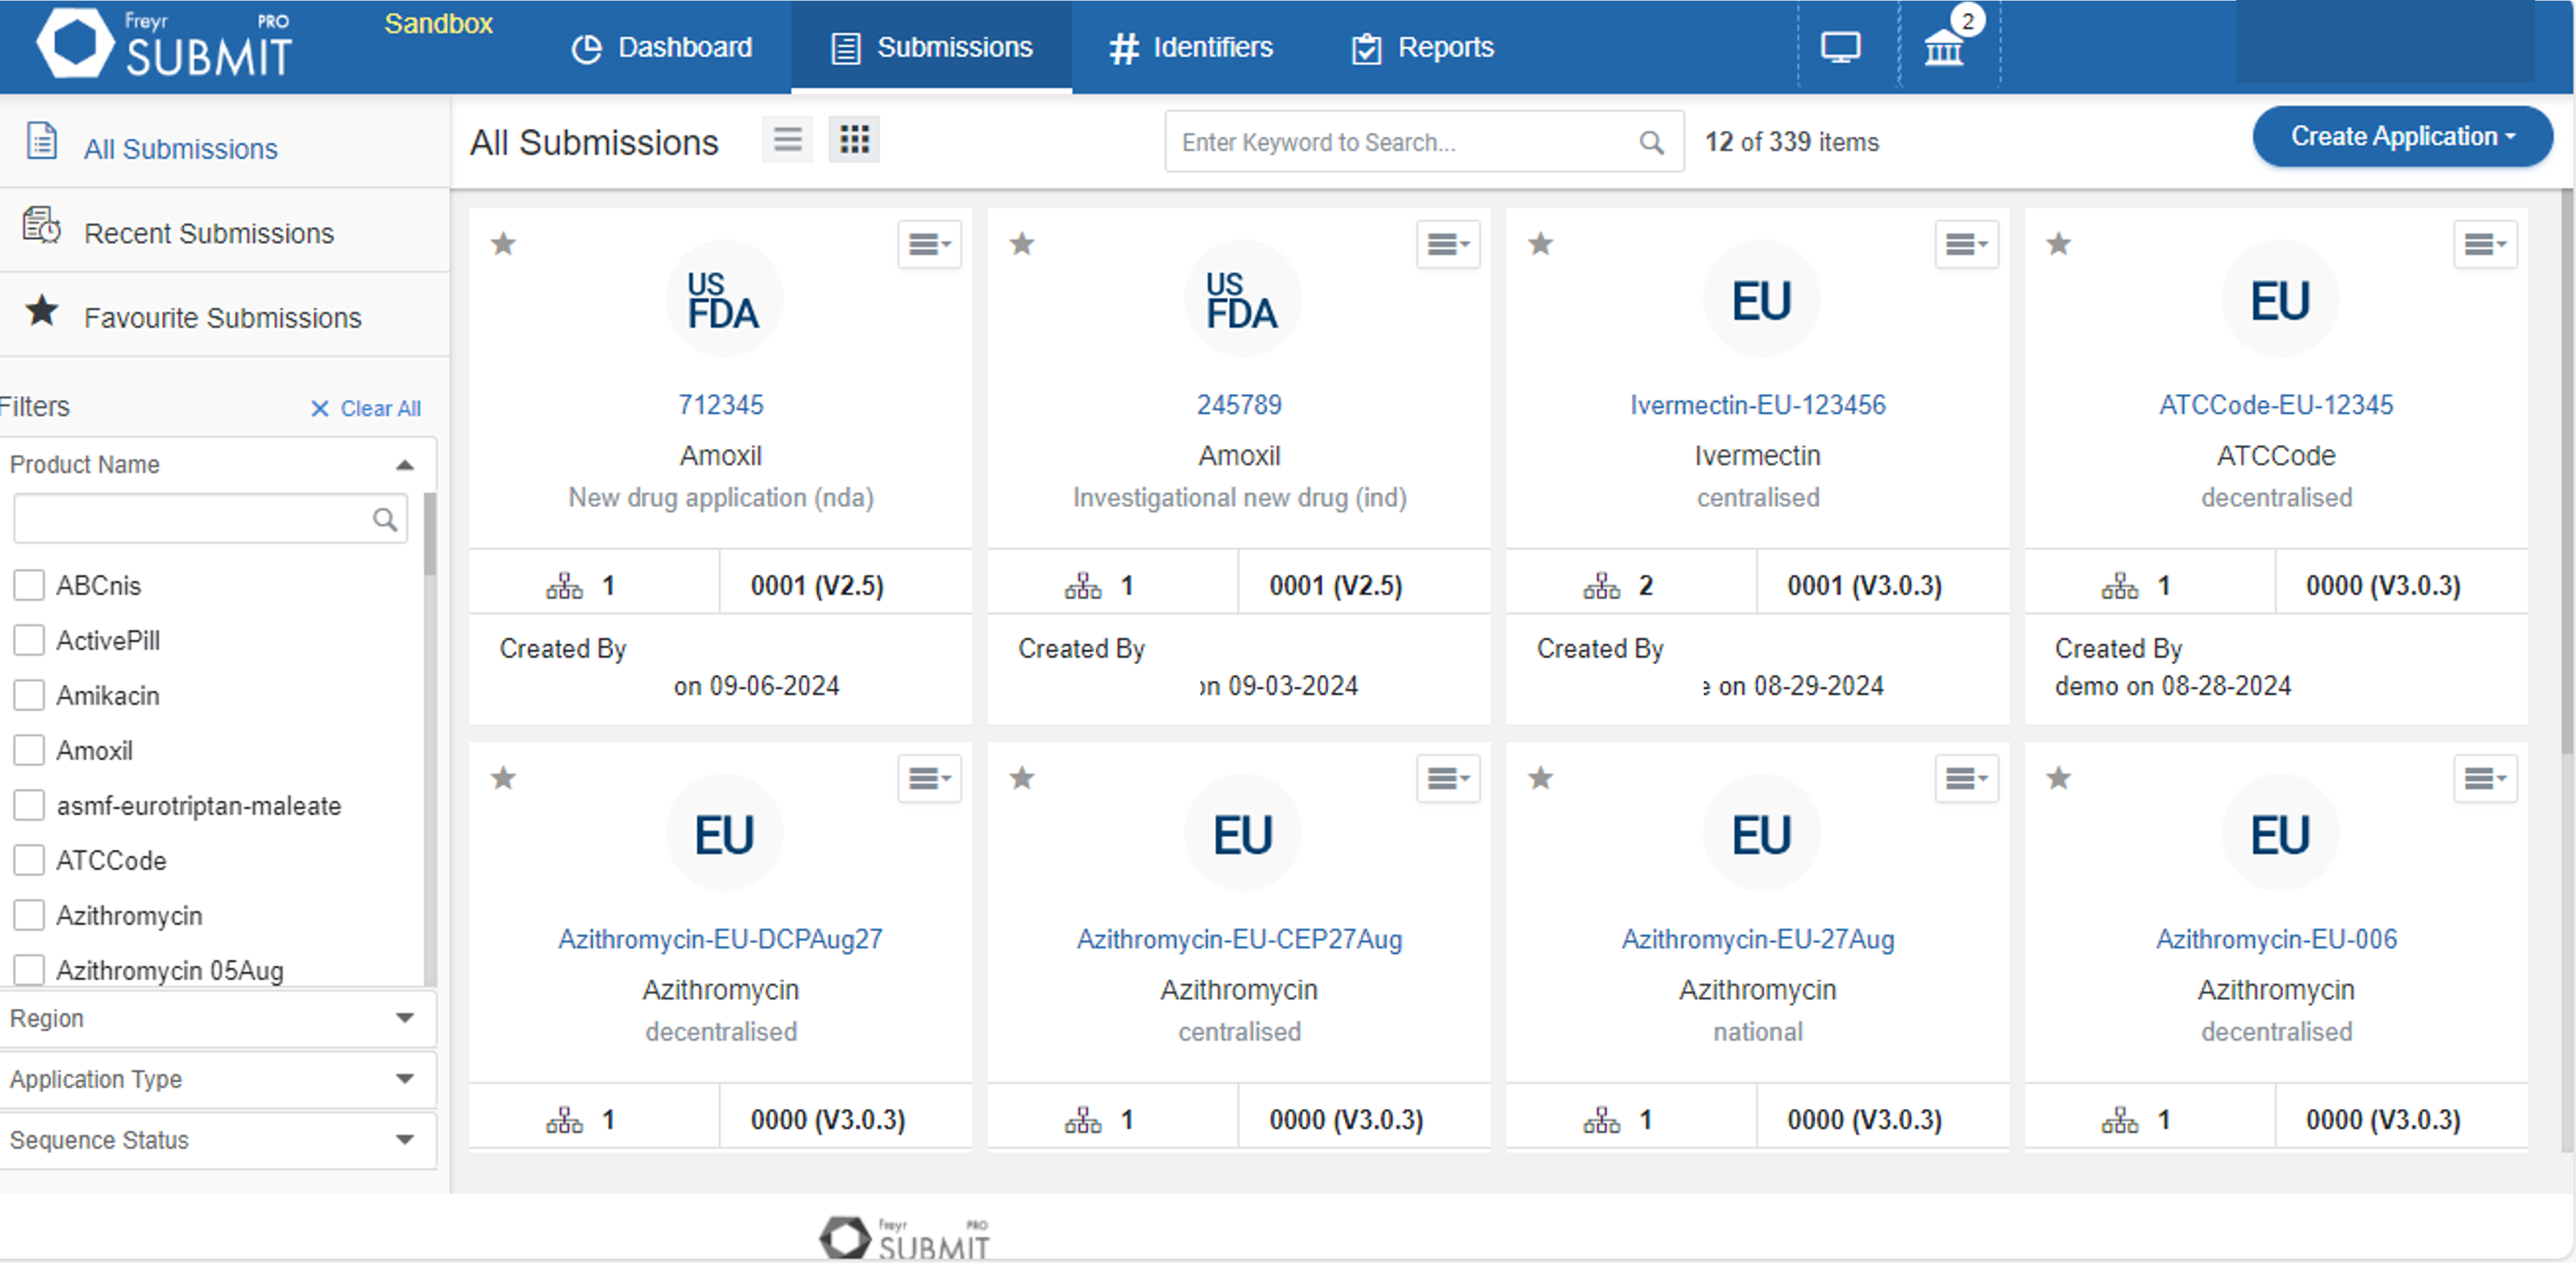This screenshot has width=2576, height=1263.
Task: Check the Amoxil product filter
Action: (x=28, y=749)
